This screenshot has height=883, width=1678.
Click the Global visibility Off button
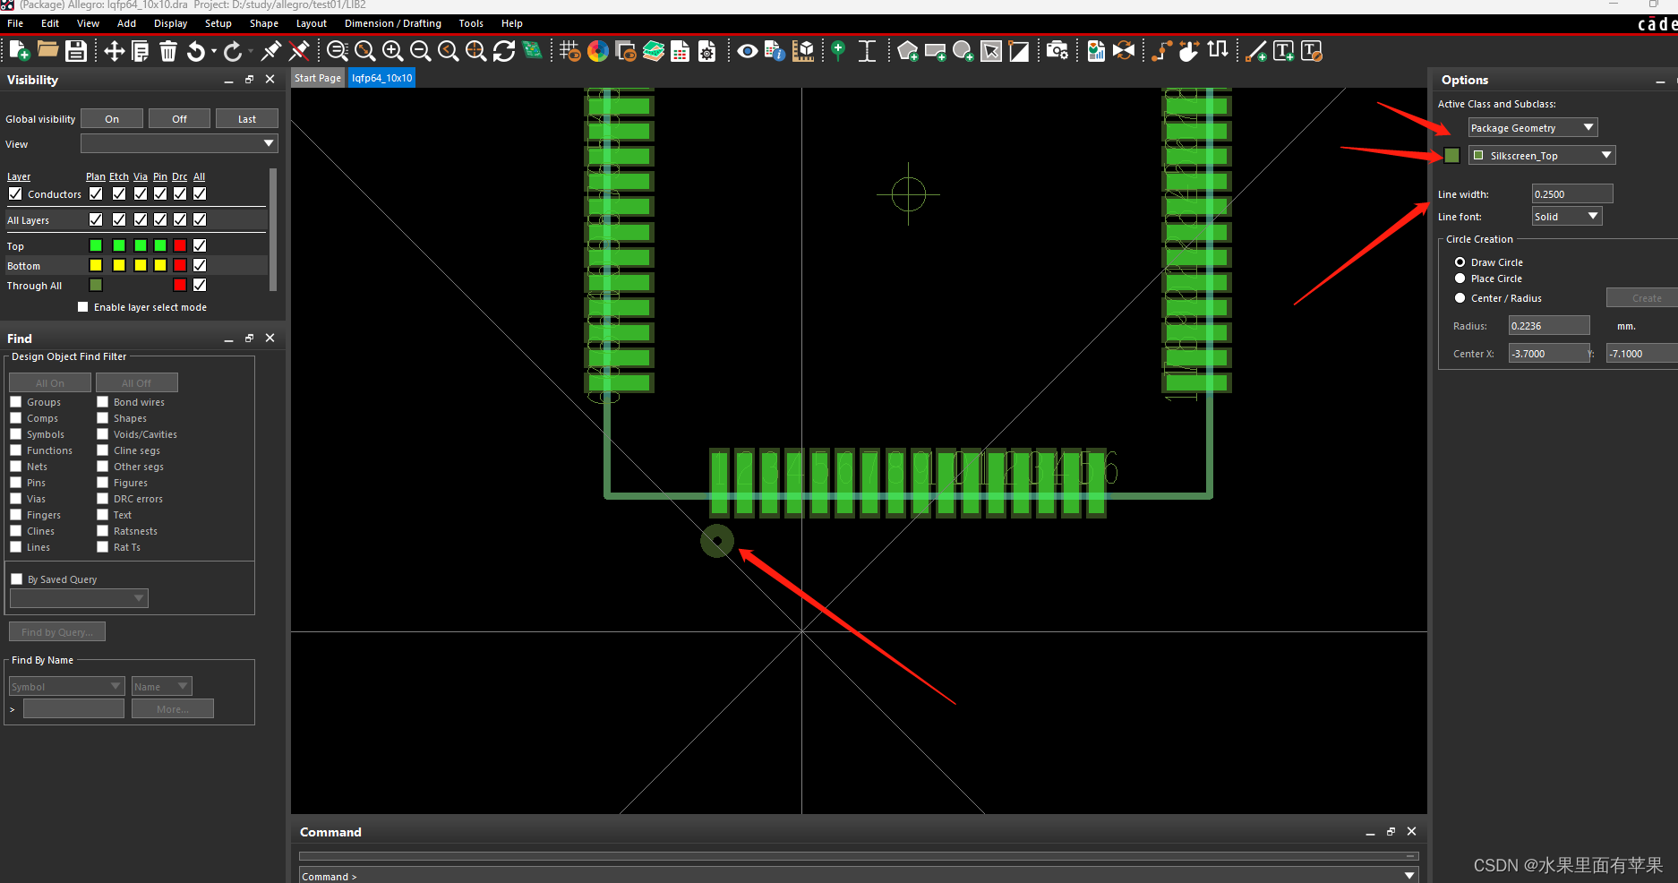click(179, 119)
